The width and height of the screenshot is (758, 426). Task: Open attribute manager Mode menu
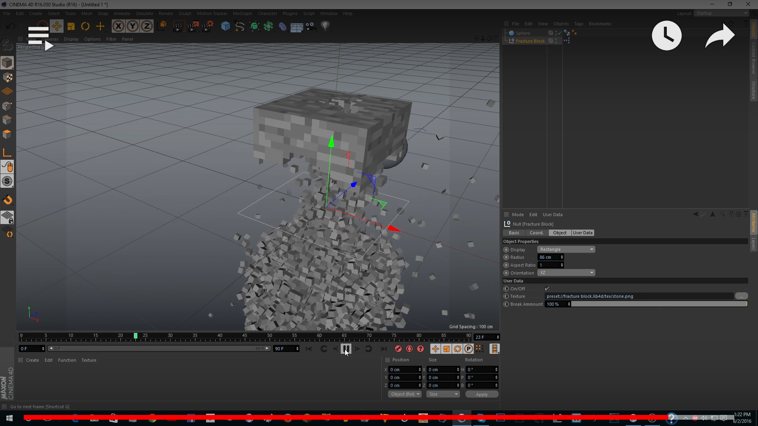pyautogui.click(x=518, y=215)
